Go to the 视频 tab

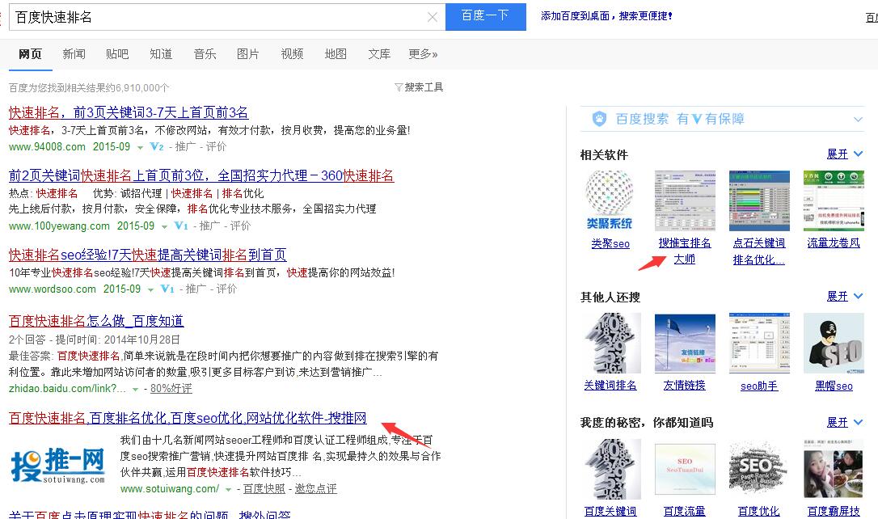point(292,53)
